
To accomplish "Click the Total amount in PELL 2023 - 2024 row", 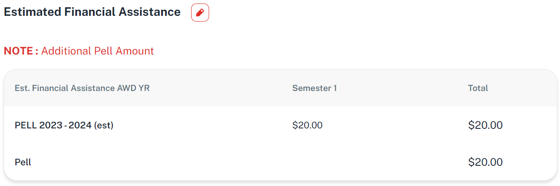I will [485, 125].
